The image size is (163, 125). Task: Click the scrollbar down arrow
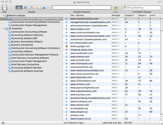pyautogui.click(x=162, y=119)
